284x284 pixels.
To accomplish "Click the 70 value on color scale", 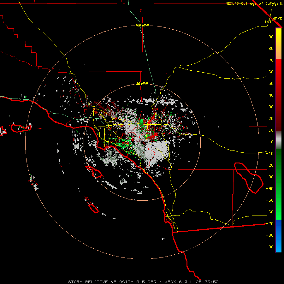I will [271, 60].
